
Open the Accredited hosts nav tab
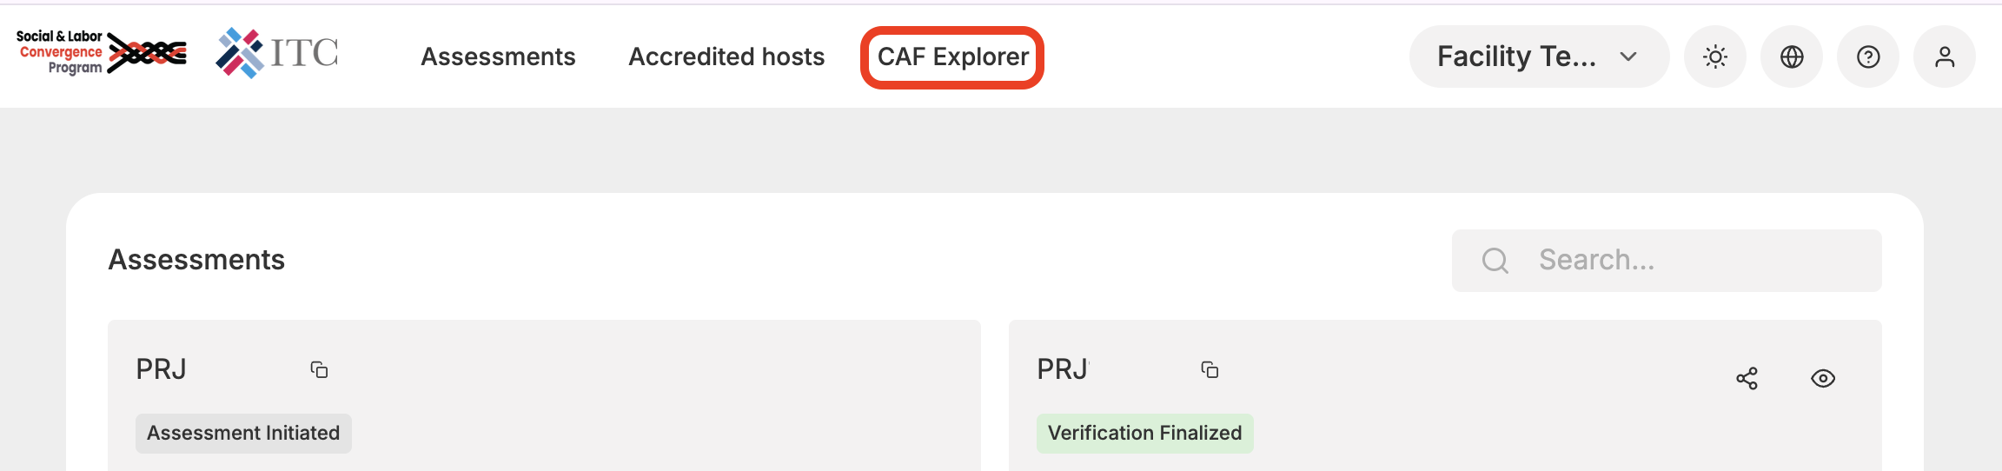[x=726, y=57]
